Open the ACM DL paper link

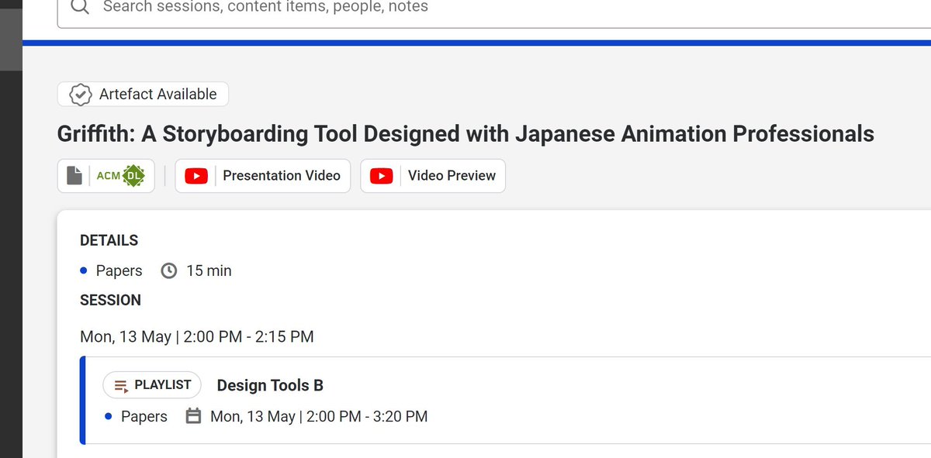(106, 176)
